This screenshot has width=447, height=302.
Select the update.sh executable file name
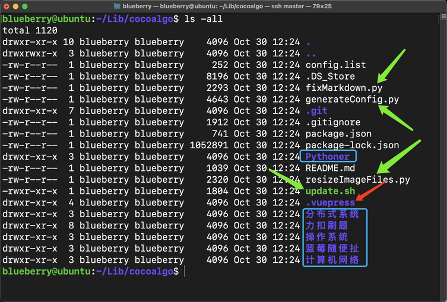pos(330,191)
